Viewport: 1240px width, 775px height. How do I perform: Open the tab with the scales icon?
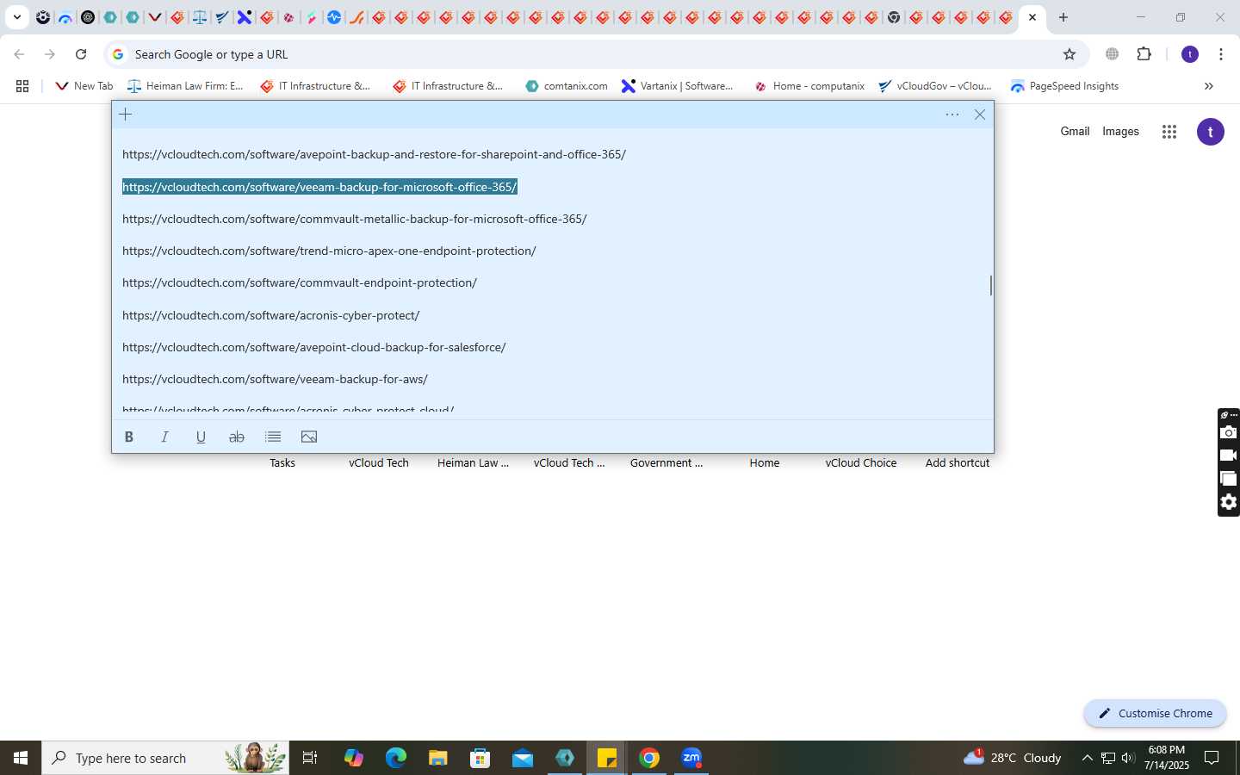pos(200,17)
